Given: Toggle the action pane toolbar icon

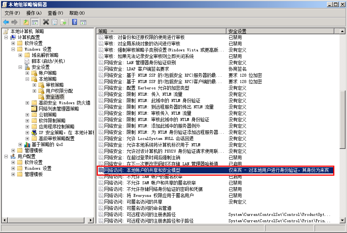Looking at the screenshot, I should coord(83,22).
